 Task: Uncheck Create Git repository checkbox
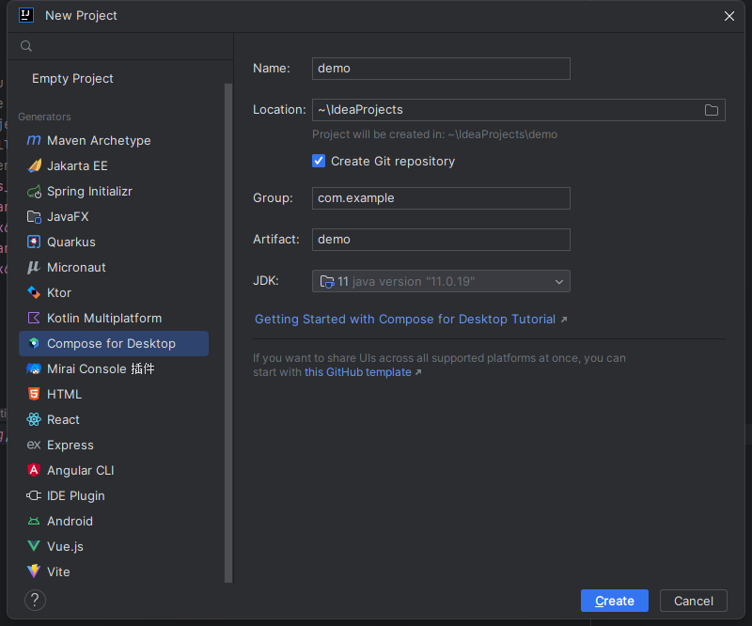(319, 162)
